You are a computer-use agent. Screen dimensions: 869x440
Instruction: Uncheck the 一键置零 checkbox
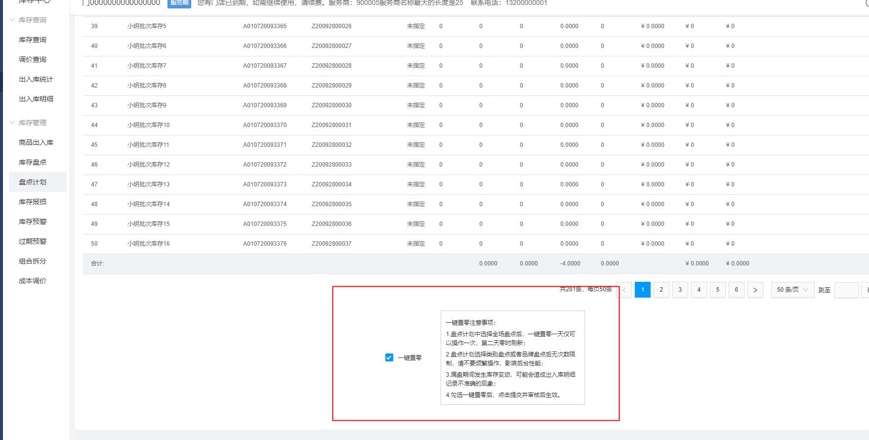pos(389,357)
